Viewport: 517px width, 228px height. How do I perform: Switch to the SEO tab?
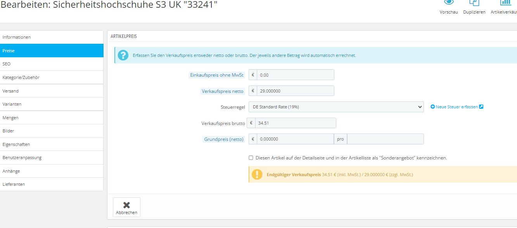point(52,64)
